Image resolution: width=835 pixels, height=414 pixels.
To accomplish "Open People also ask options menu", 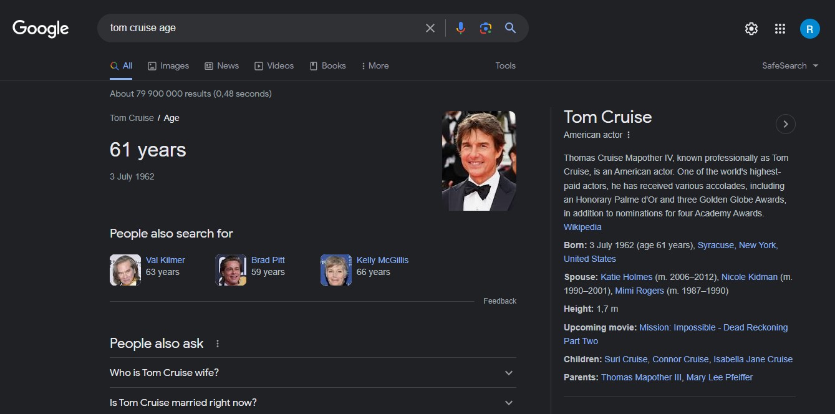I will coord(218,344).
